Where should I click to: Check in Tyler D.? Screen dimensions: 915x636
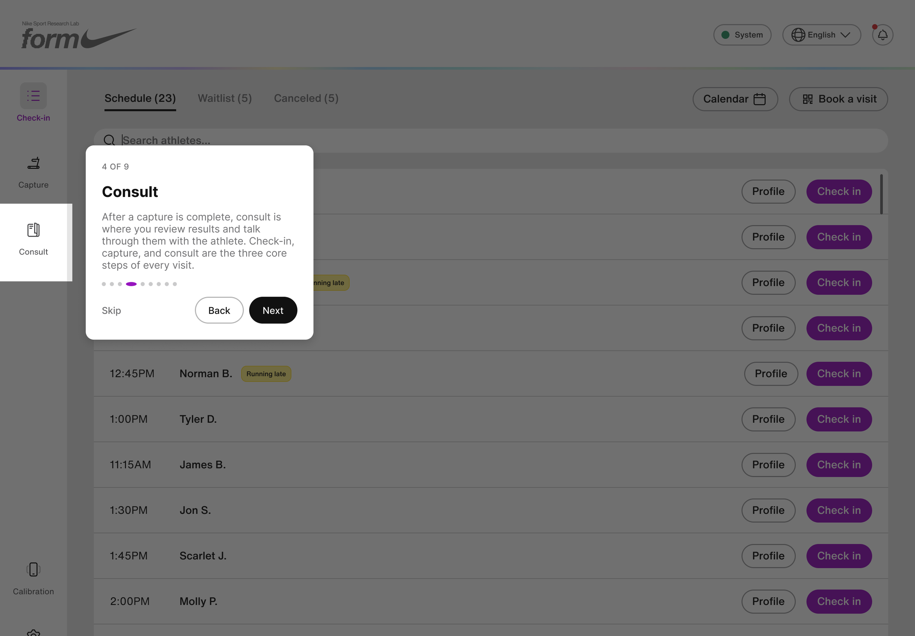coord(839,419)
